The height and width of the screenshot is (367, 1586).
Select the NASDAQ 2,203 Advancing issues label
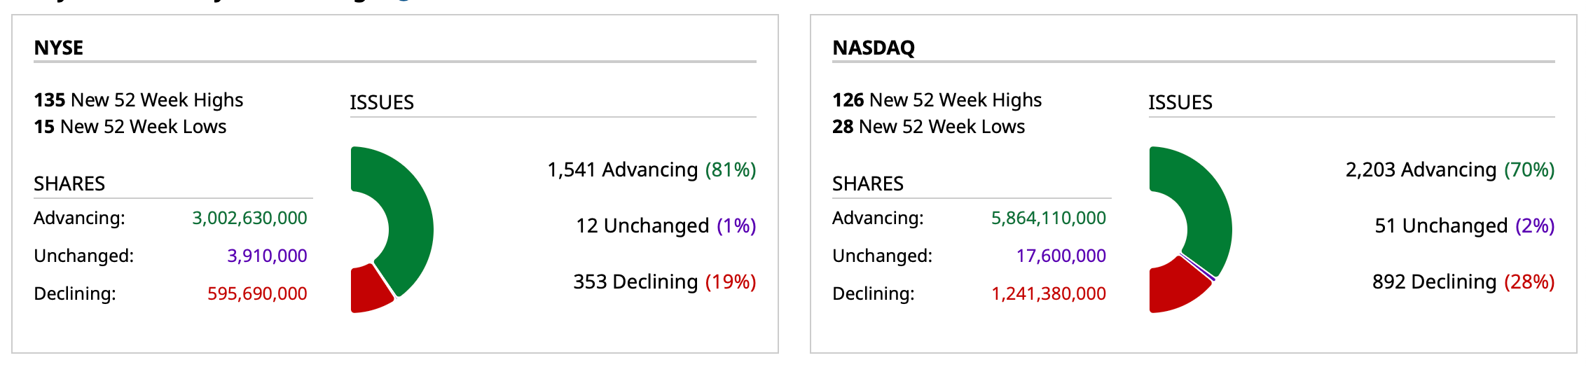pos(1450,169)
